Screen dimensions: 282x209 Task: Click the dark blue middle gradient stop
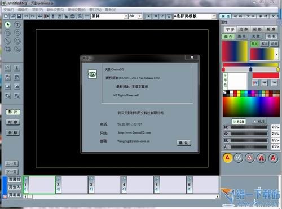[x=251, y=69]
